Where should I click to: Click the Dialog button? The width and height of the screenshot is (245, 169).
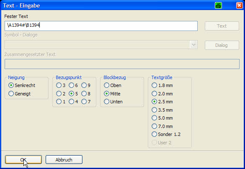tap(222, 45)
